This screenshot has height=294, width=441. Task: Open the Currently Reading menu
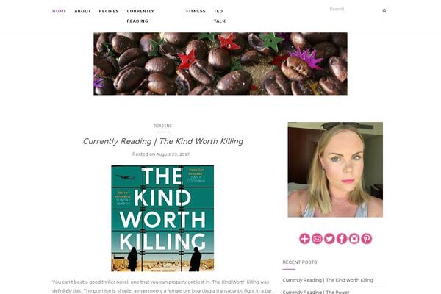pyautogui.click(x=140, y=16)
